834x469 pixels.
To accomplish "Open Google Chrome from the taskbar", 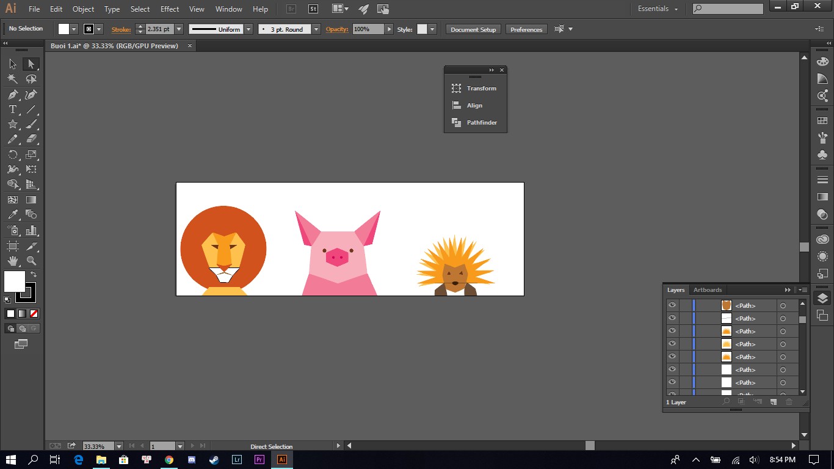I will pyautogui.click(x=169, y=460).
